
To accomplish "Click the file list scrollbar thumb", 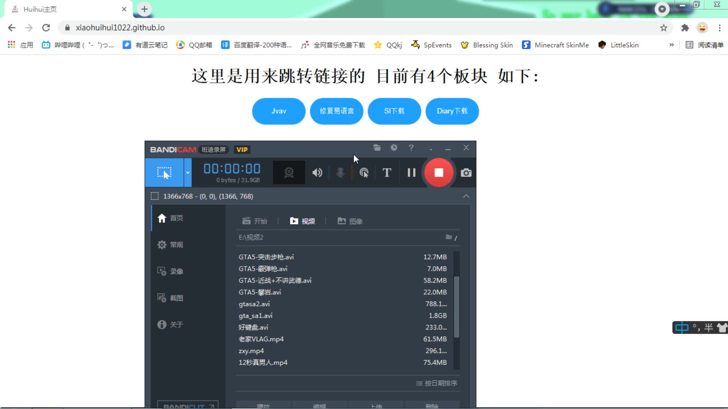I will pos(457,307).
